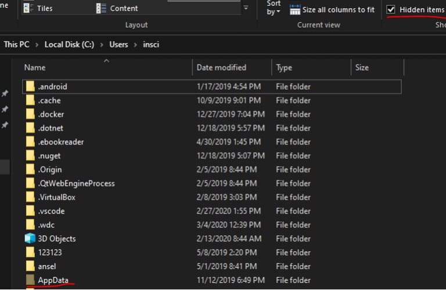Click the .vscode folder icon

(x=30, y=211)
